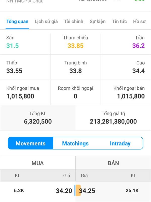Click the orange volume bar indicator
The width and height of the screenshot is (151, 202).
(78, 190)
